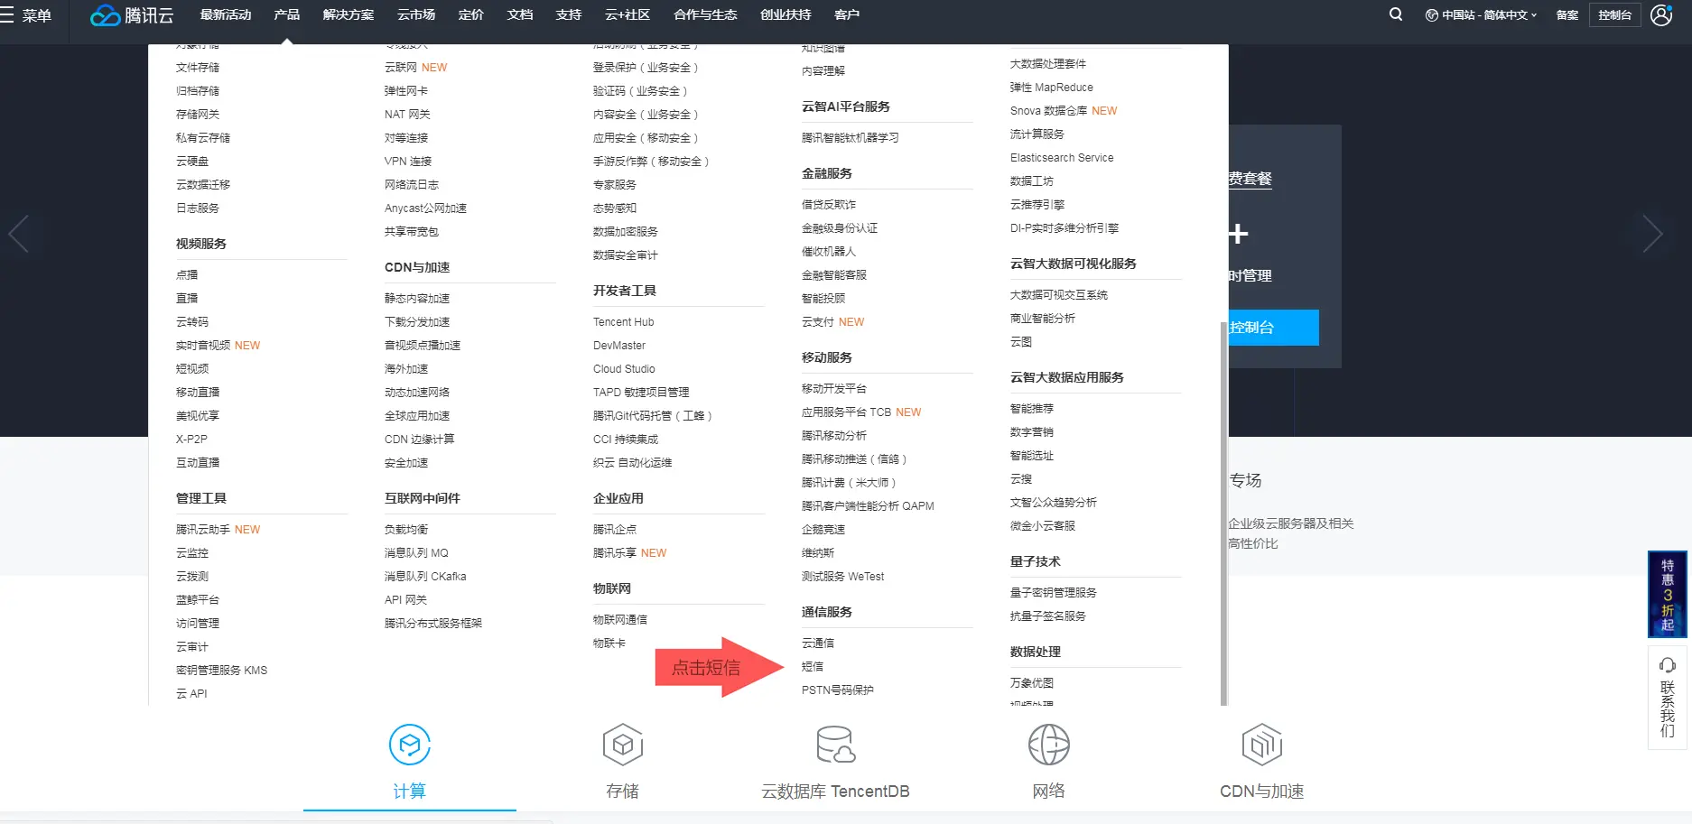Open Tencent Hub link
Image resolution: width=1692 pixels, height=824 pixels.
pos(624,322)
